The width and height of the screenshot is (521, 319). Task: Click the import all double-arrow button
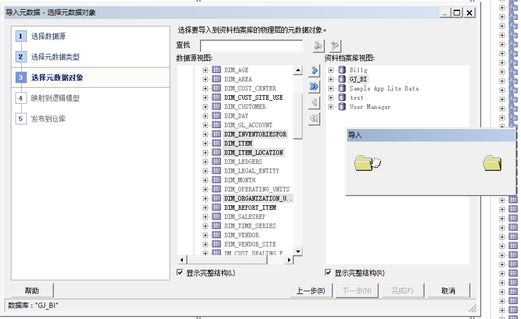point(314,87)
